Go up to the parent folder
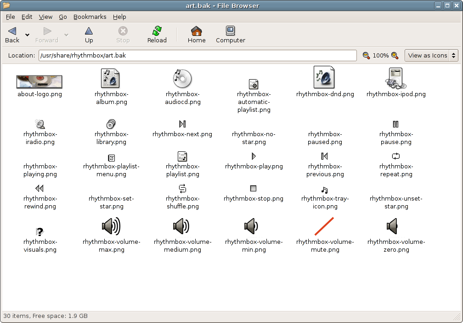The width and height of the screenshot is (463, 323). 89,35
